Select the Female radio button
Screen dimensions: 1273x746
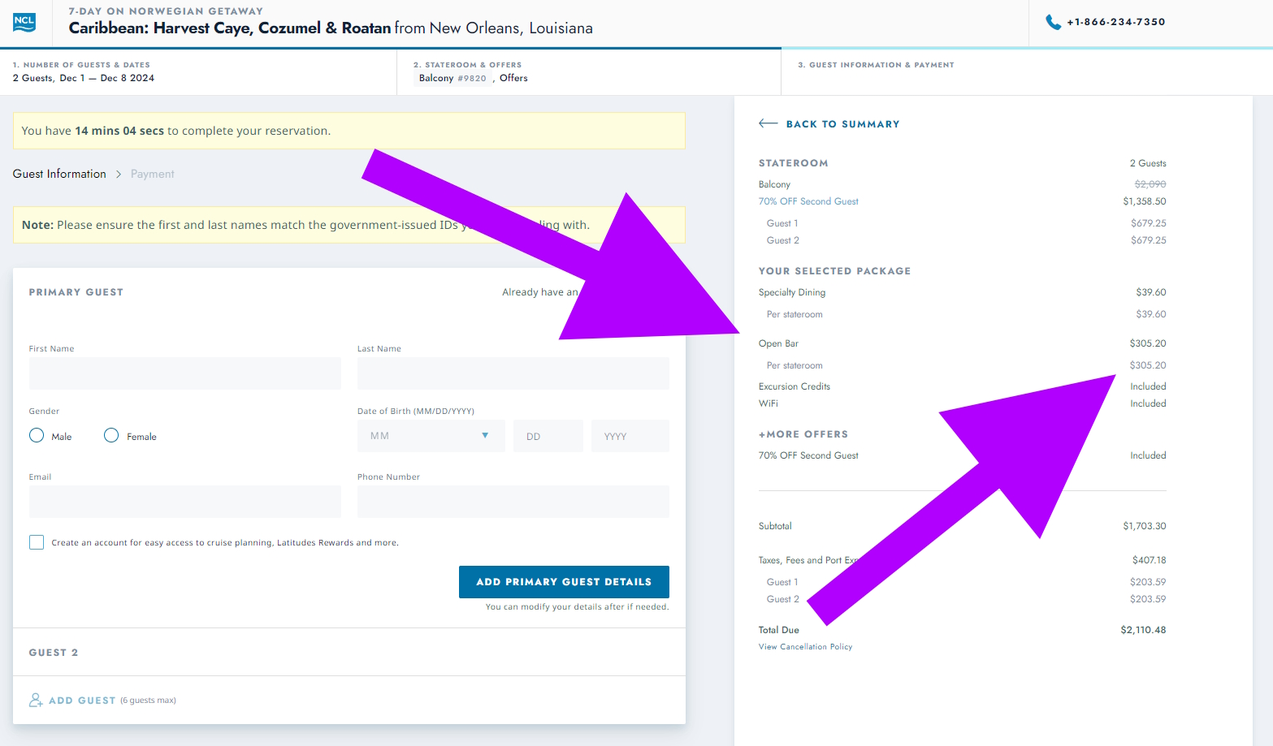(x=111, y=436)
